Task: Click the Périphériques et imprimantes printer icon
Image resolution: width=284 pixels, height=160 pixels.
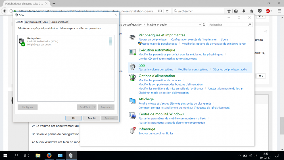Action: pos(132,37)
